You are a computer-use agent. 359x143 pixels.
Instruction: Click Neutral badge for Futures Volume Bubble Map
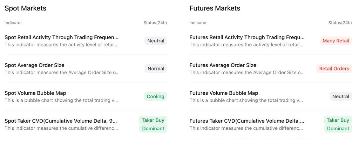[341, 96]
